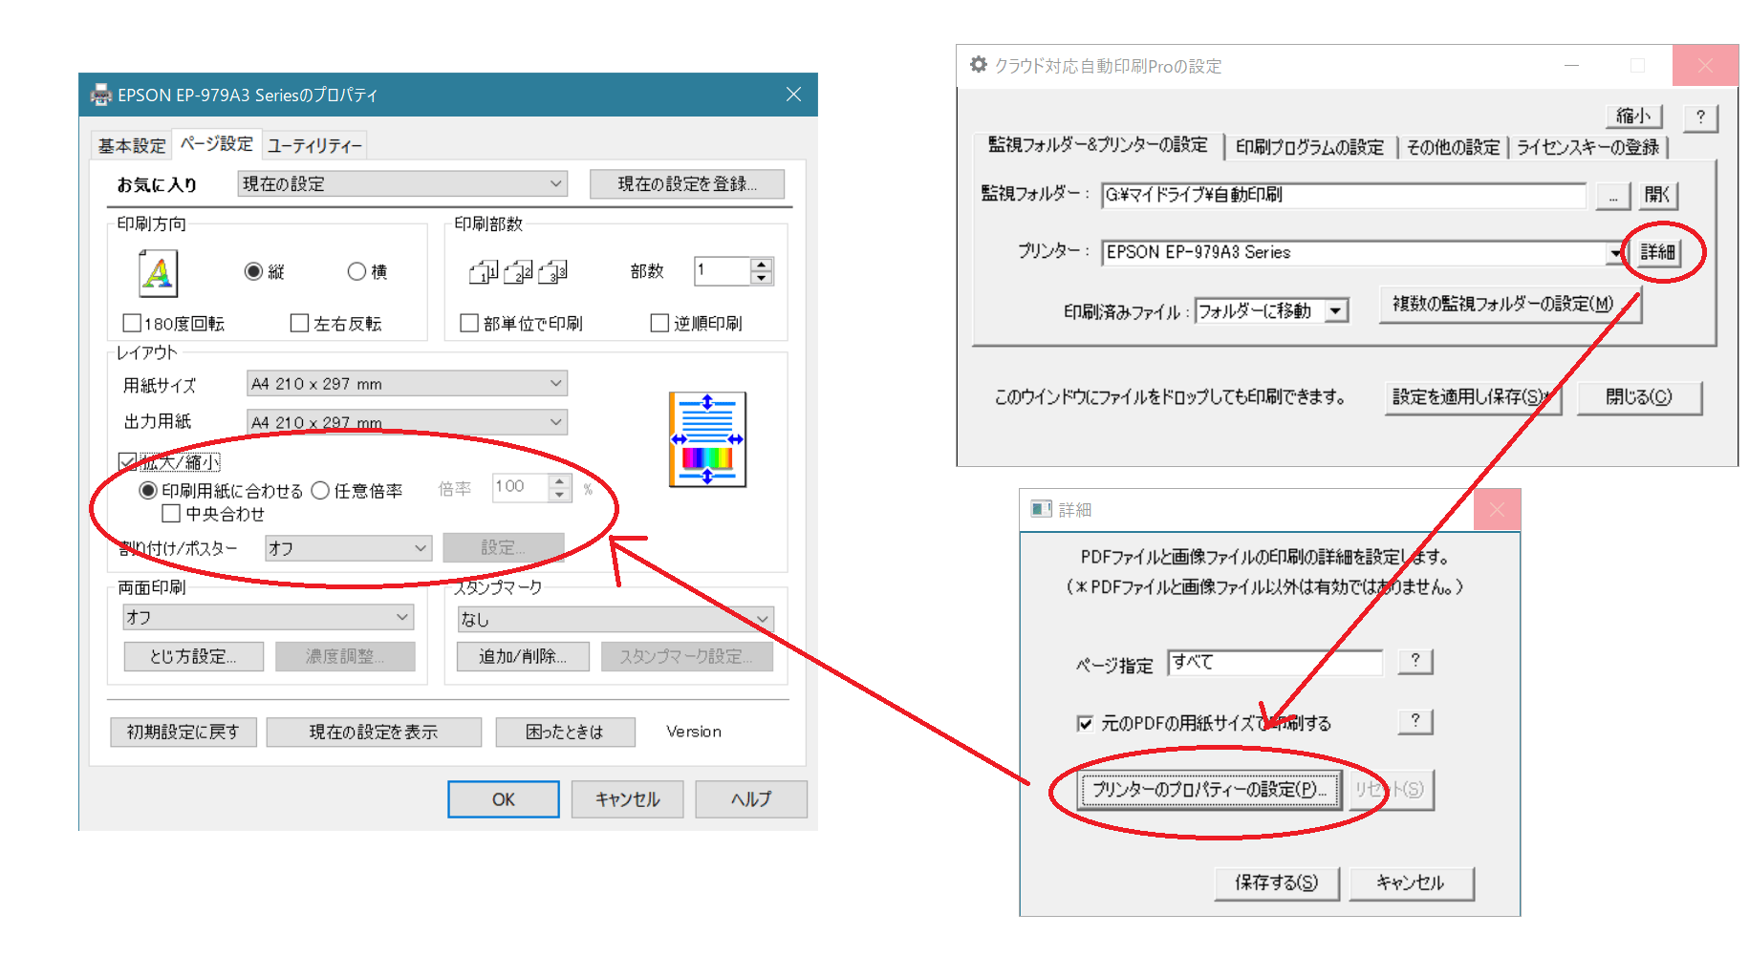Open ライセンスキーの登録 tab
Image resolution: width=1749 pixels, height=956 pixels.
pyautogui.click(x=1588, y=147)
